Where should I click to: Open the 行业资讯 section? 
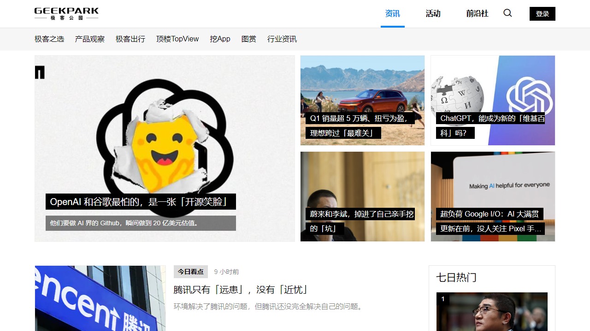click(282, 39)
